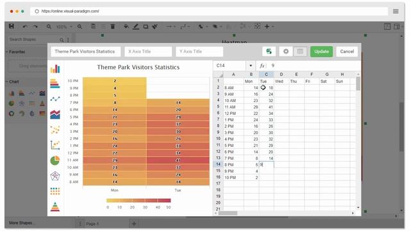Switch to Page-1 tab
410x231 pixels.
(92, 224)
